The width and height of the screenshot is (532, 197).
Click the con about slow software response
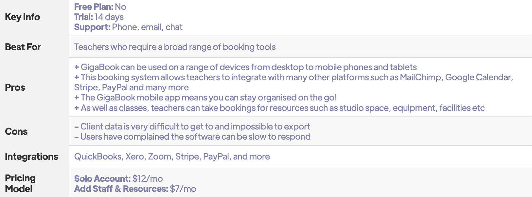[192, 137]
